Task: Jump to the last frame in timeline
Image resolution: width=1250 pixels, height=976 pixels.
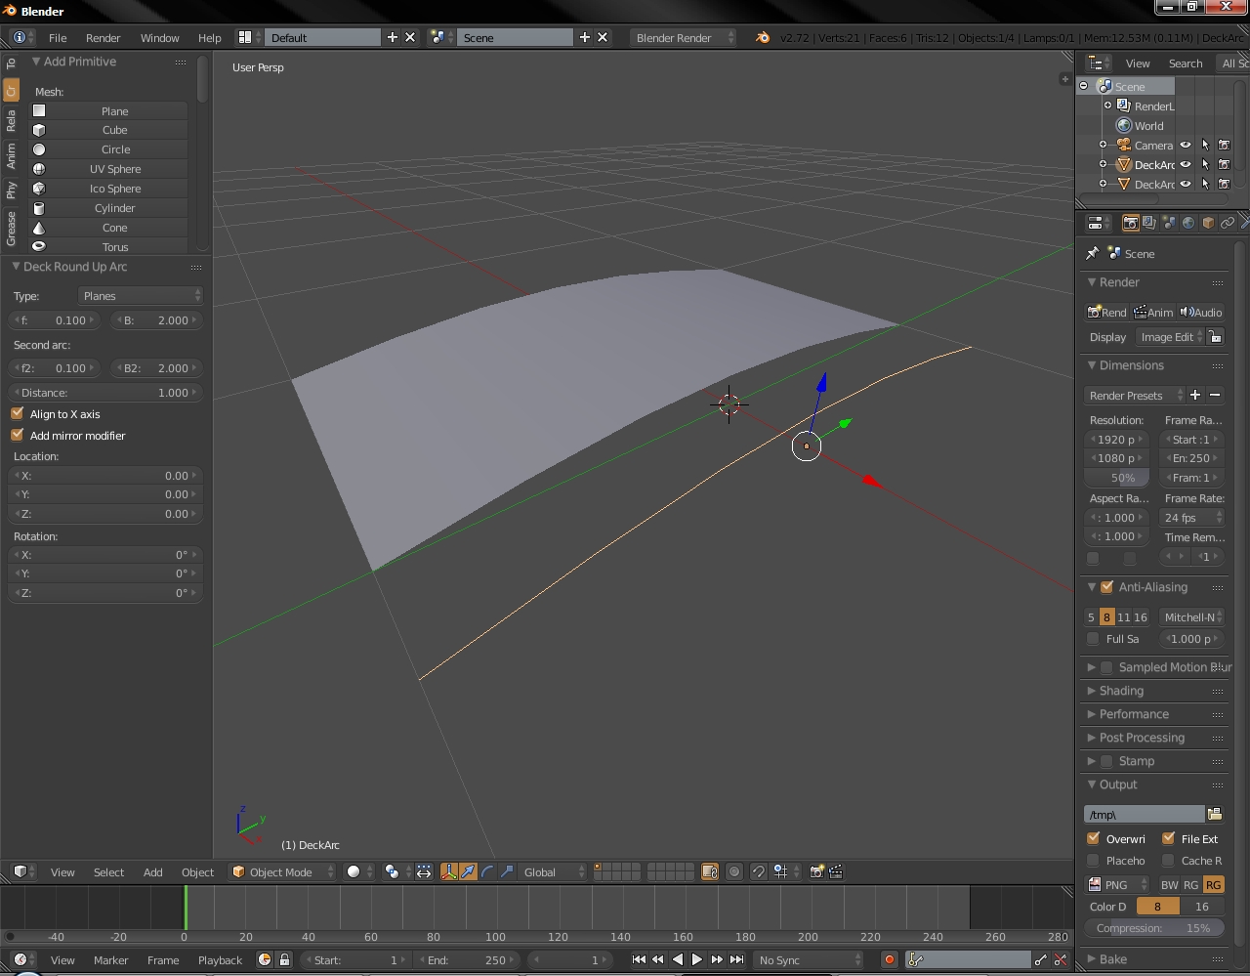Action: pyautogui.click(x=736, y=959)
